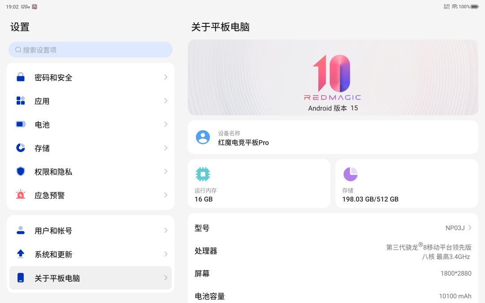The image size is (485, 303).
Task: Open the 存储 settings entry
Action: (x=90, y=148)
